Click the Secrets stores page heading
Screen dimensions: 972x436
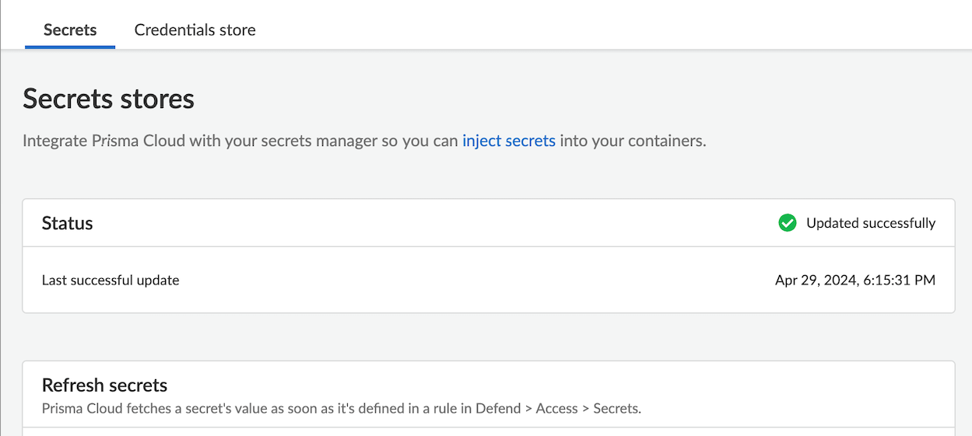tap(108, 99)
